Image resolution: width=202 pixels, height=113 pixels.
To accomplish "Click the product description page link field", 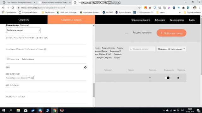I will tap(46, 54).
